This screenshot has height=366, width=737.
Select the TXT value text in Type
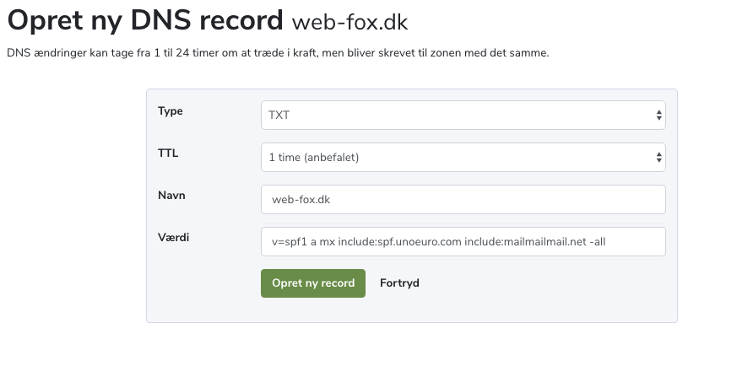click(279, 116)
